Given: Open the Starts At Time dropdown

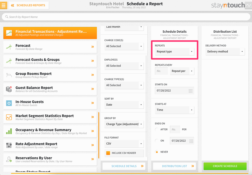Looking at the screenshot, I should pos(174,110).
